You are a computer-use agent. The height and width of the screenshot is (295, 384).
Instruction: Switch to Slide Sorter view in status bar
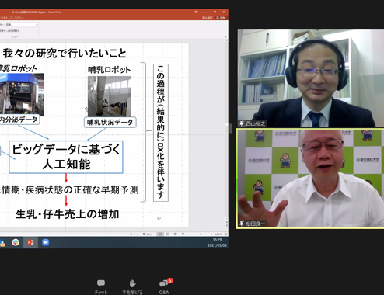coord(168,234)
